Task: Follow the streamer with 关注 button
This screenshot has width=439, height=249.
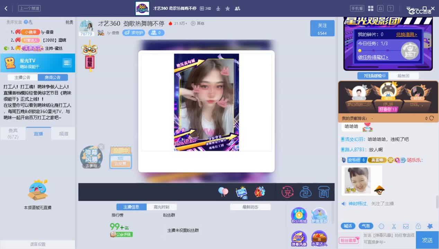Action: tap(322, 28)
